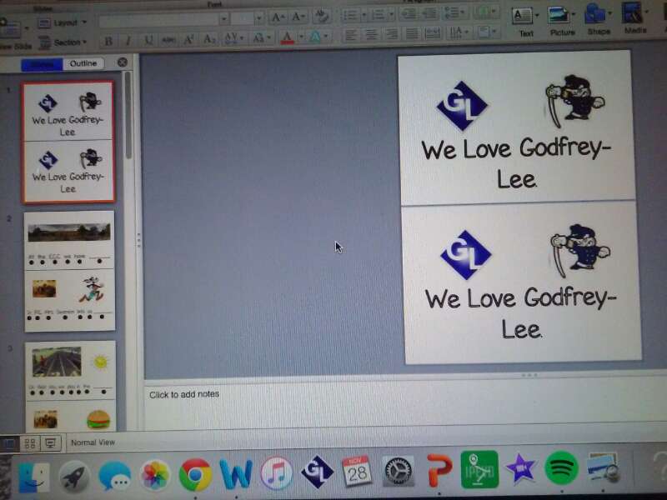The image size is (667, 500).
Task: Open font size dropdown
Action: pyautogui.click(x=258, y=18)
